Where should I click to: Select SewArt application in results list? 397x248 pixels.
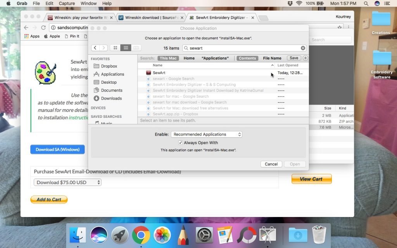[x=159, y=72]
